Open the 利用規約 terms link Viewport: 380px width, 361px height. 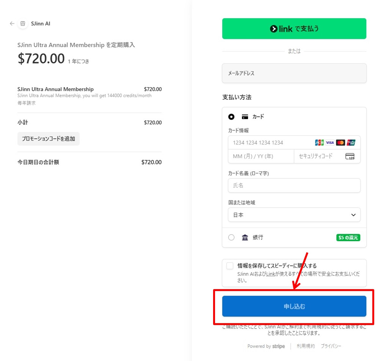point(306,346)
